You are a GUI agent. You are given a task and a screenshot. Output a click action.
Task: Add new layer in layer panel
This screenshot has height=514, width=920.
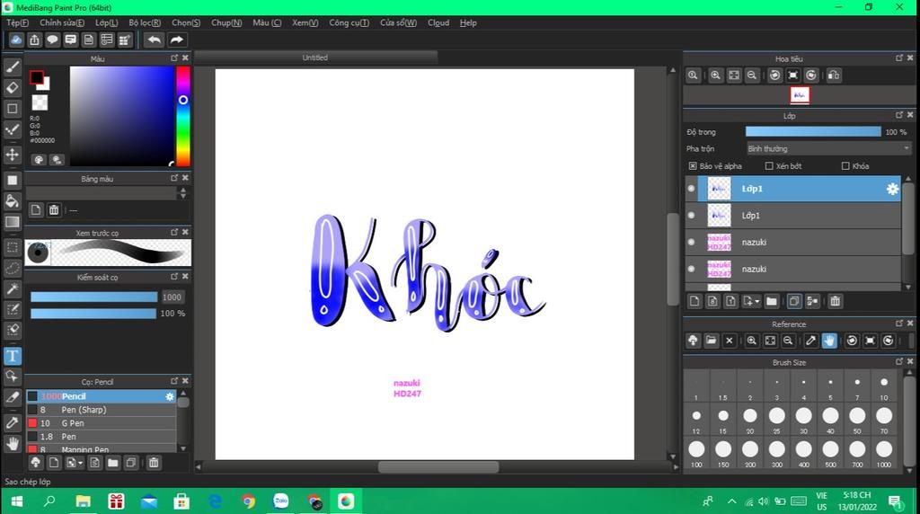coord(694,301)
